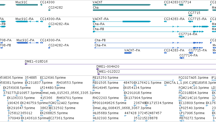Select the CG34282 gene label
Image resolution: width=216 pixels, height=122 pixels.
56,7
